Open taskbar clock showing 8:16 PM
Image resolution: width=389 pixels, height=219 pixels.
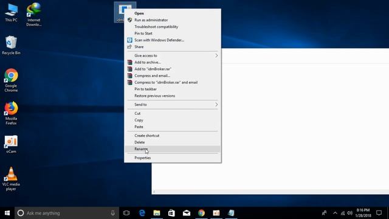click(363, 213)
